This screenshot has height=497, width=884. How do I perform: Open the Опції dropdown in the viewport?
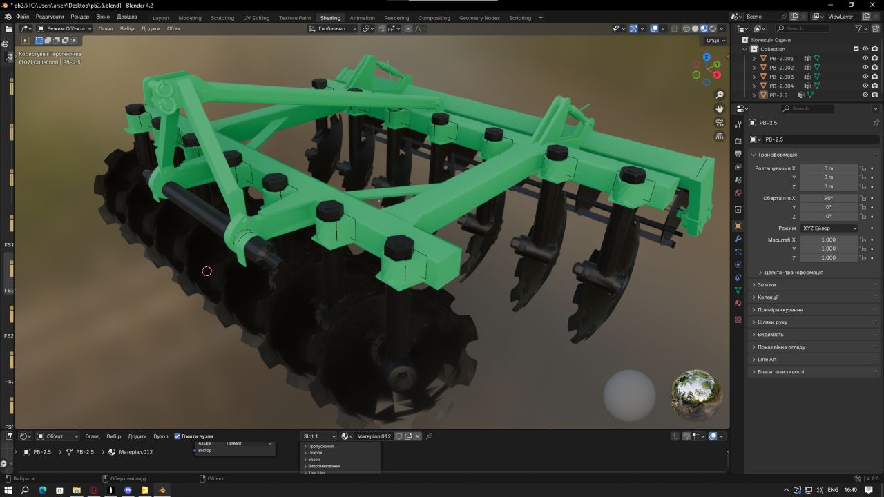(x=715, y=40)
